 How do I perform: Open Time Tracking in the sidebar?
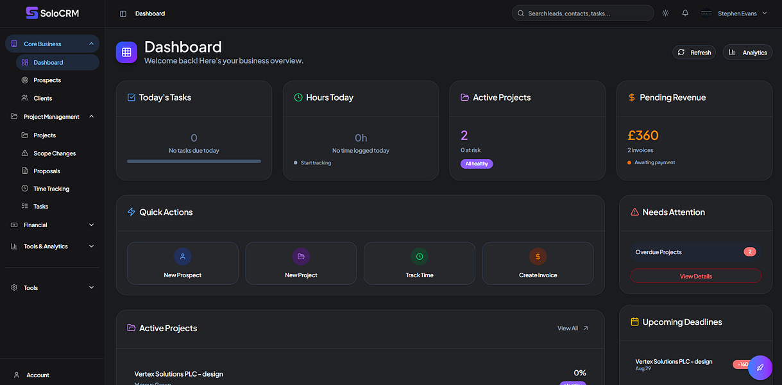coord(57,189)
